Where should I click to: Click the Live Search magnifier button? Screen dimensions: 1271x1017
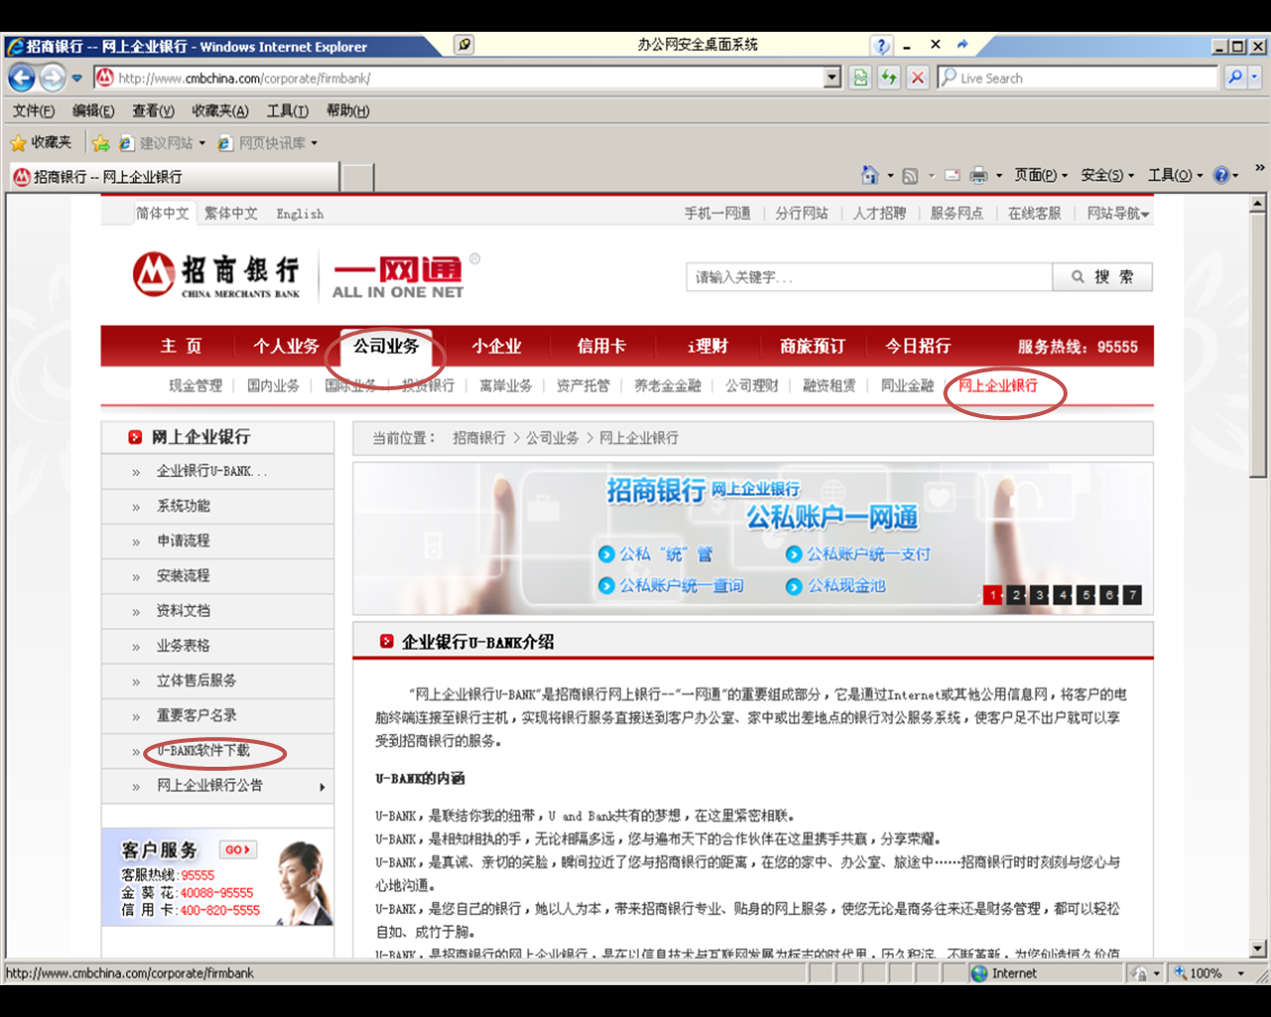tap(1234, 77)
